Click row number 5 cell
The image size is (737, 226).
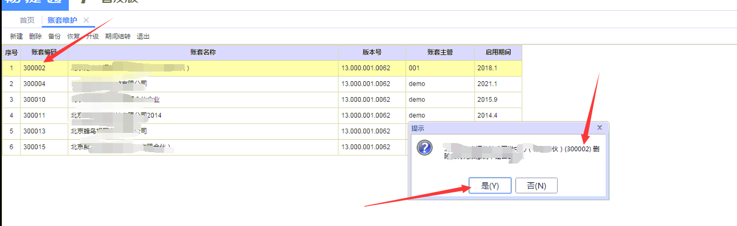click(11, 131)
